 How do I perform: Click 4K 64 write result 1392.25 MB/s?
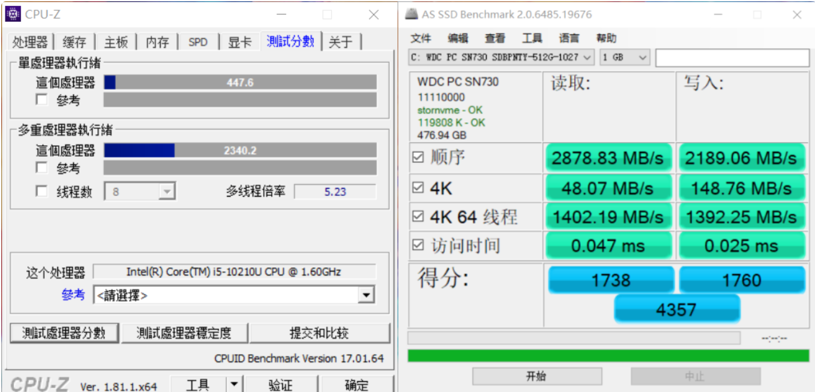tap(741, 217)
